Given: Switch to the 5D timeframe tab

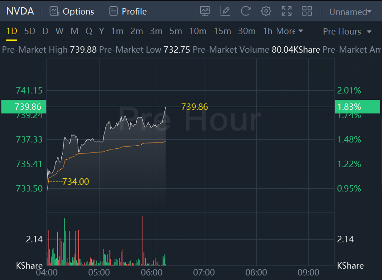Looking at the screenshot, I should (30, 31).
